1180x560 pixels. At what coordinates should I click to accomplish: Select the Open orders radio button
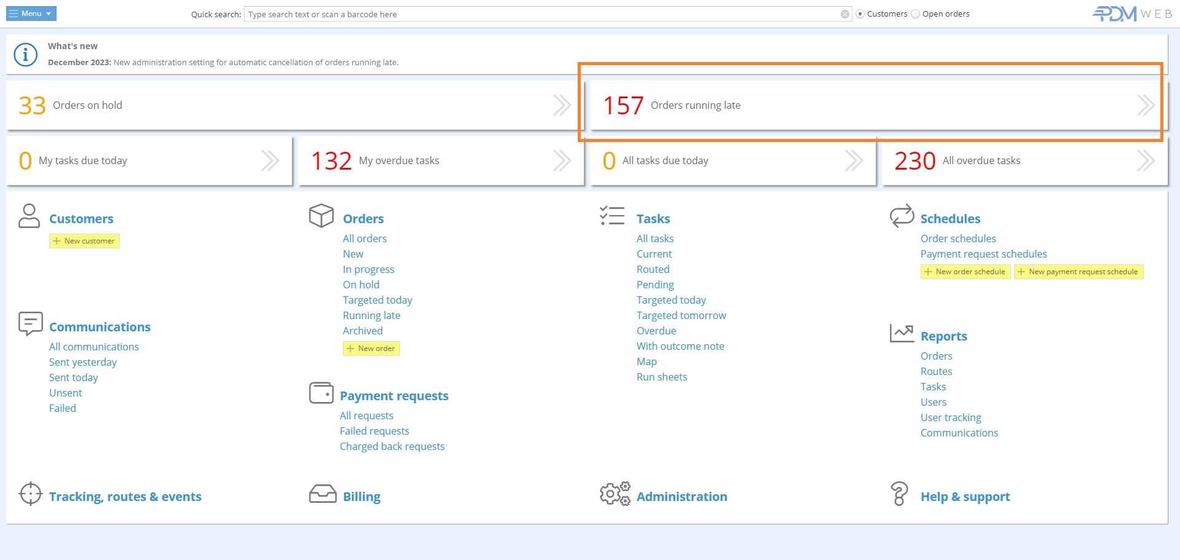coord(916,14)
